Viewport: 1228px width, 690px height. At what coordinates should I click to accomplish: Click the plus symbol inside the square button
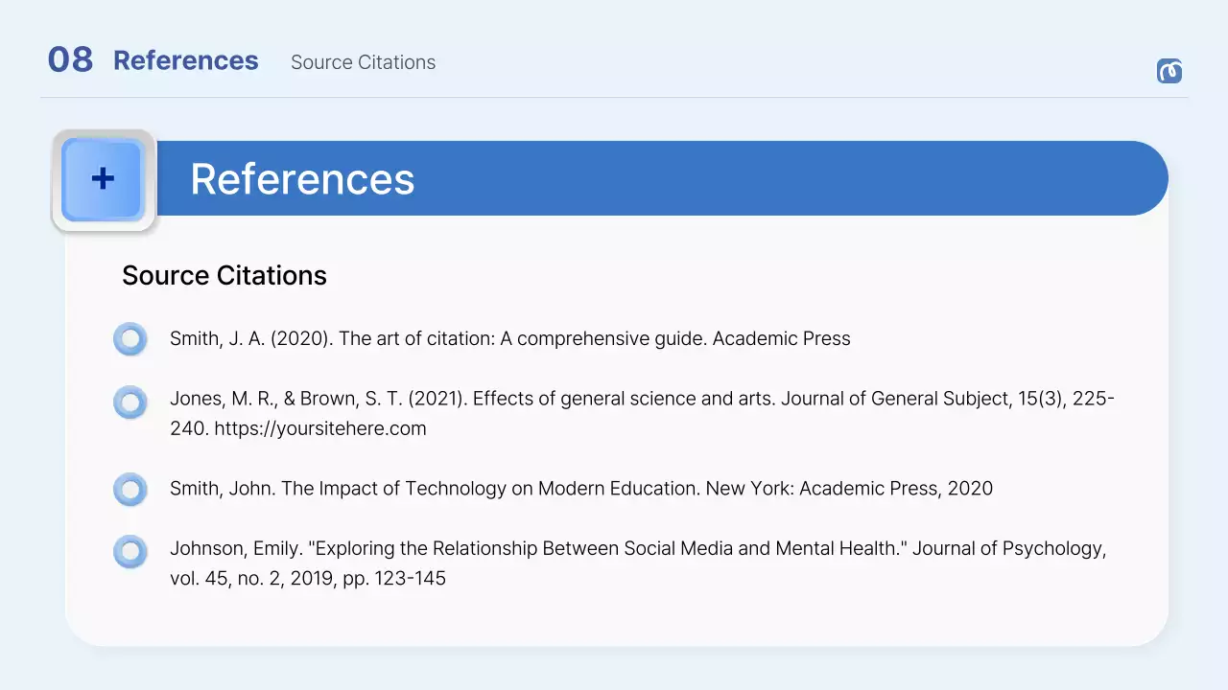(102, 178)
